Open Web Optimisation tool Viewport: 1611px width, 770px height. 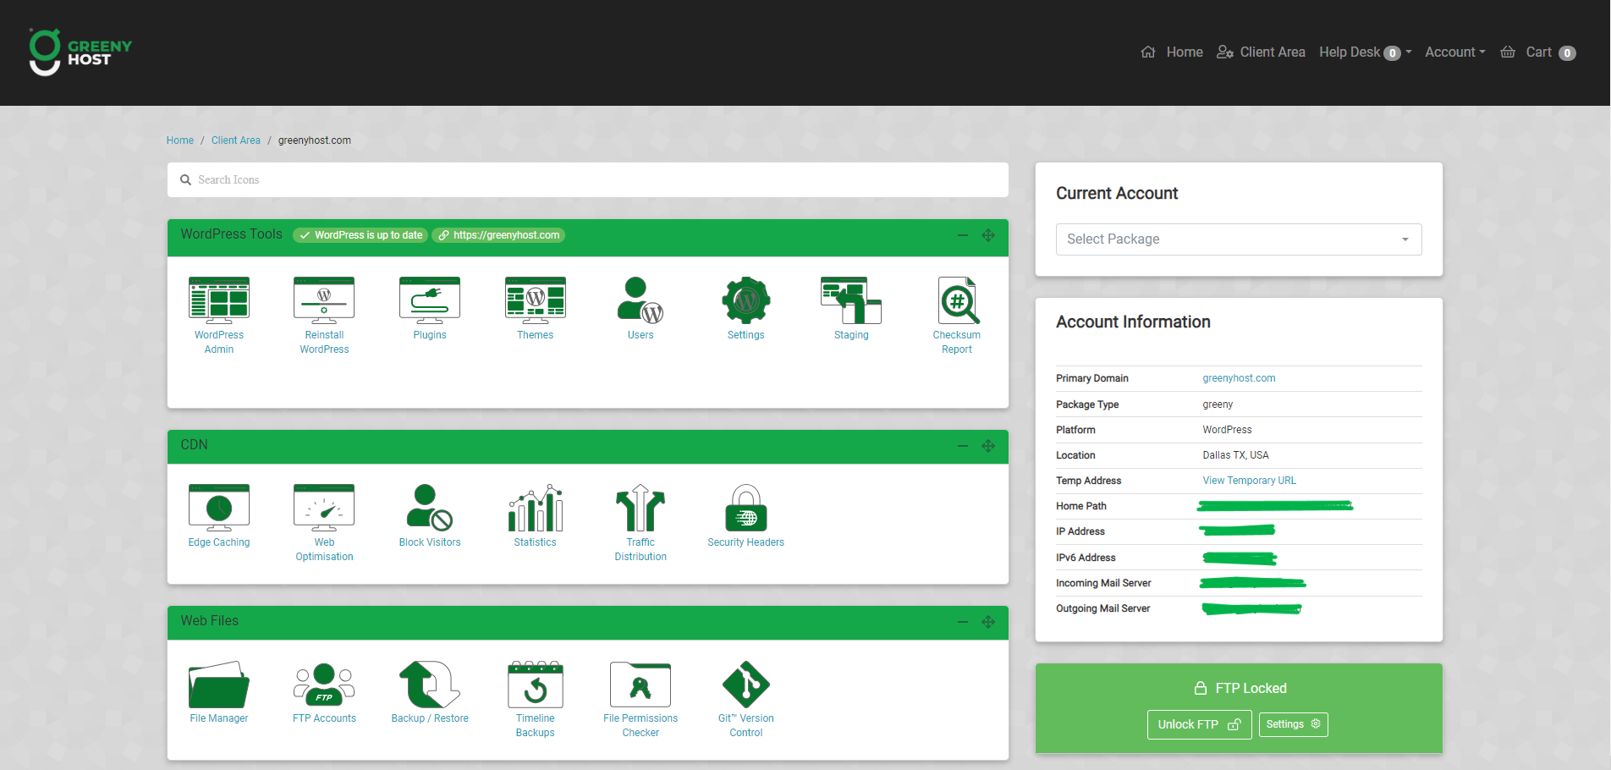coord(324,522)
